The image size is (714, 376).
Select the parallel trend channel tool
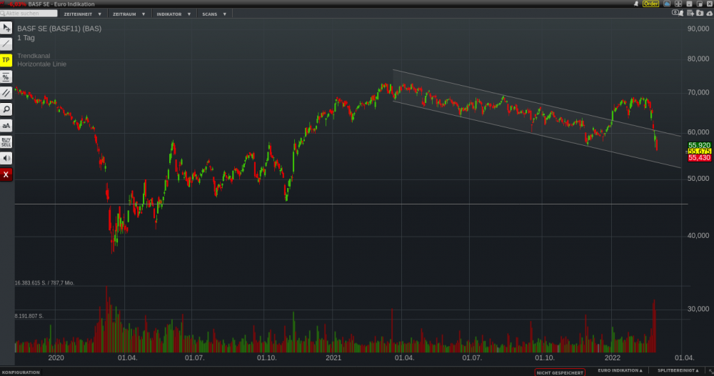click(x=6, y=93)
